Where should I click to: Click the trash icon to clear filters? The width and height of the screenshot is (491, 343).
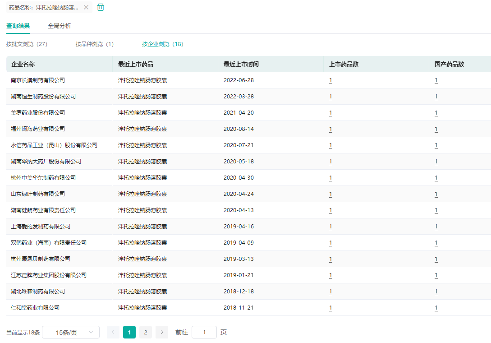point(101,7)
